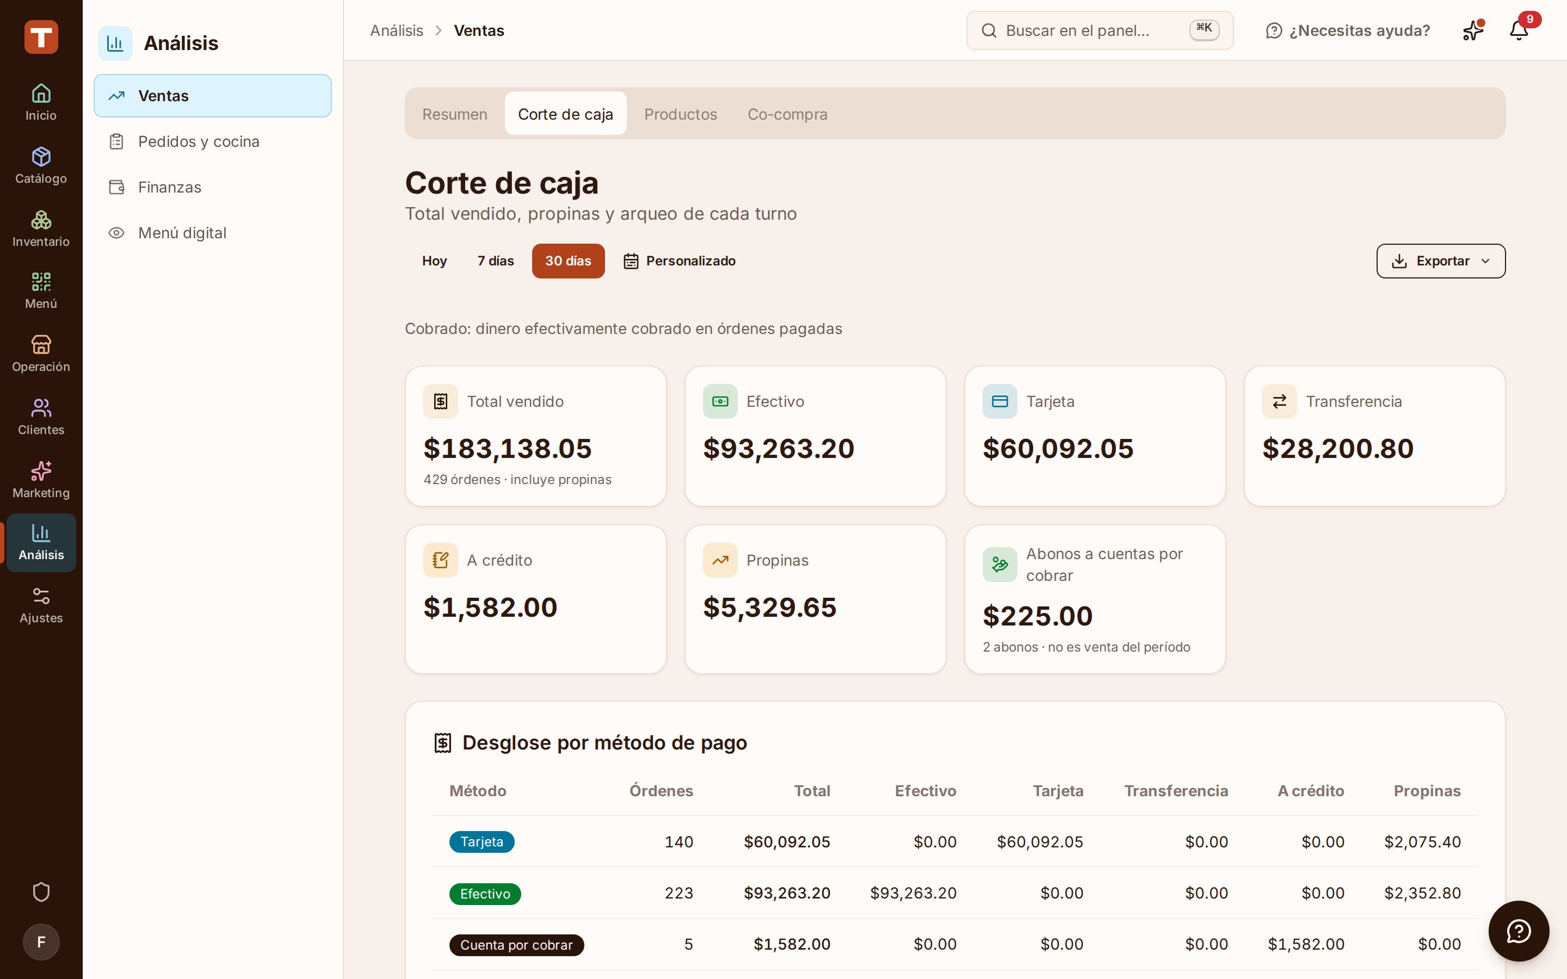The width and height of the screenshot is (1567, 979).
Task: Open the Ajustes settings section
Action: 41,605
